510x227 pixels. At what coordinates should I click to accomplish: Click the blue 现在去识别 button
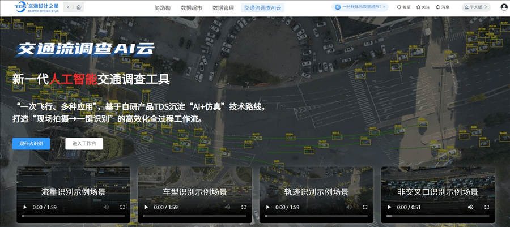coord(31,144)
